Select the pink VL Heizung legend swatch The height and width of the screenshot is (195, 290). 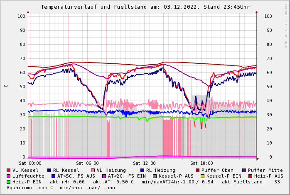93,170
